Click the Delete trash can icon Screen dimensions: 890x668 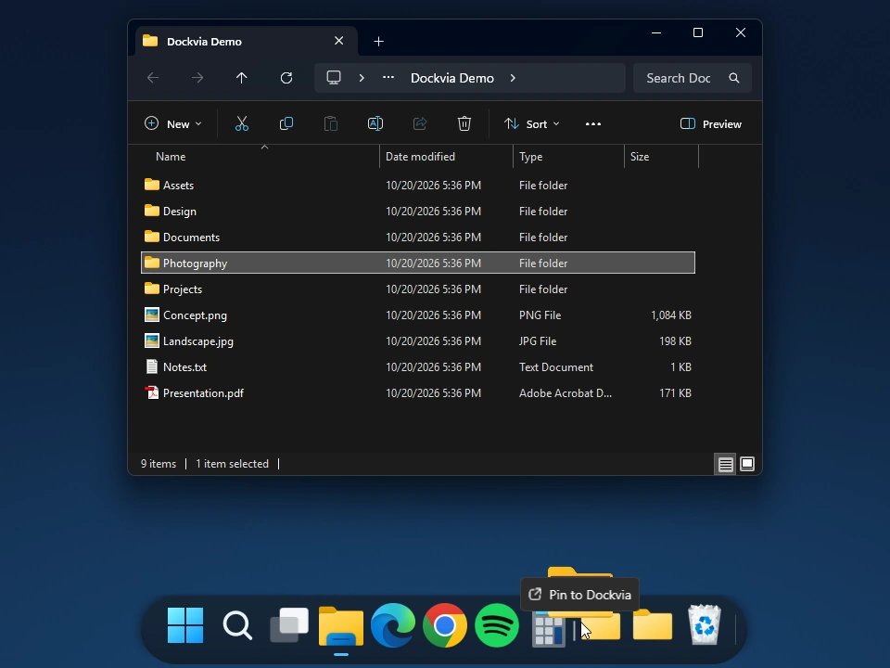point(464,123)
